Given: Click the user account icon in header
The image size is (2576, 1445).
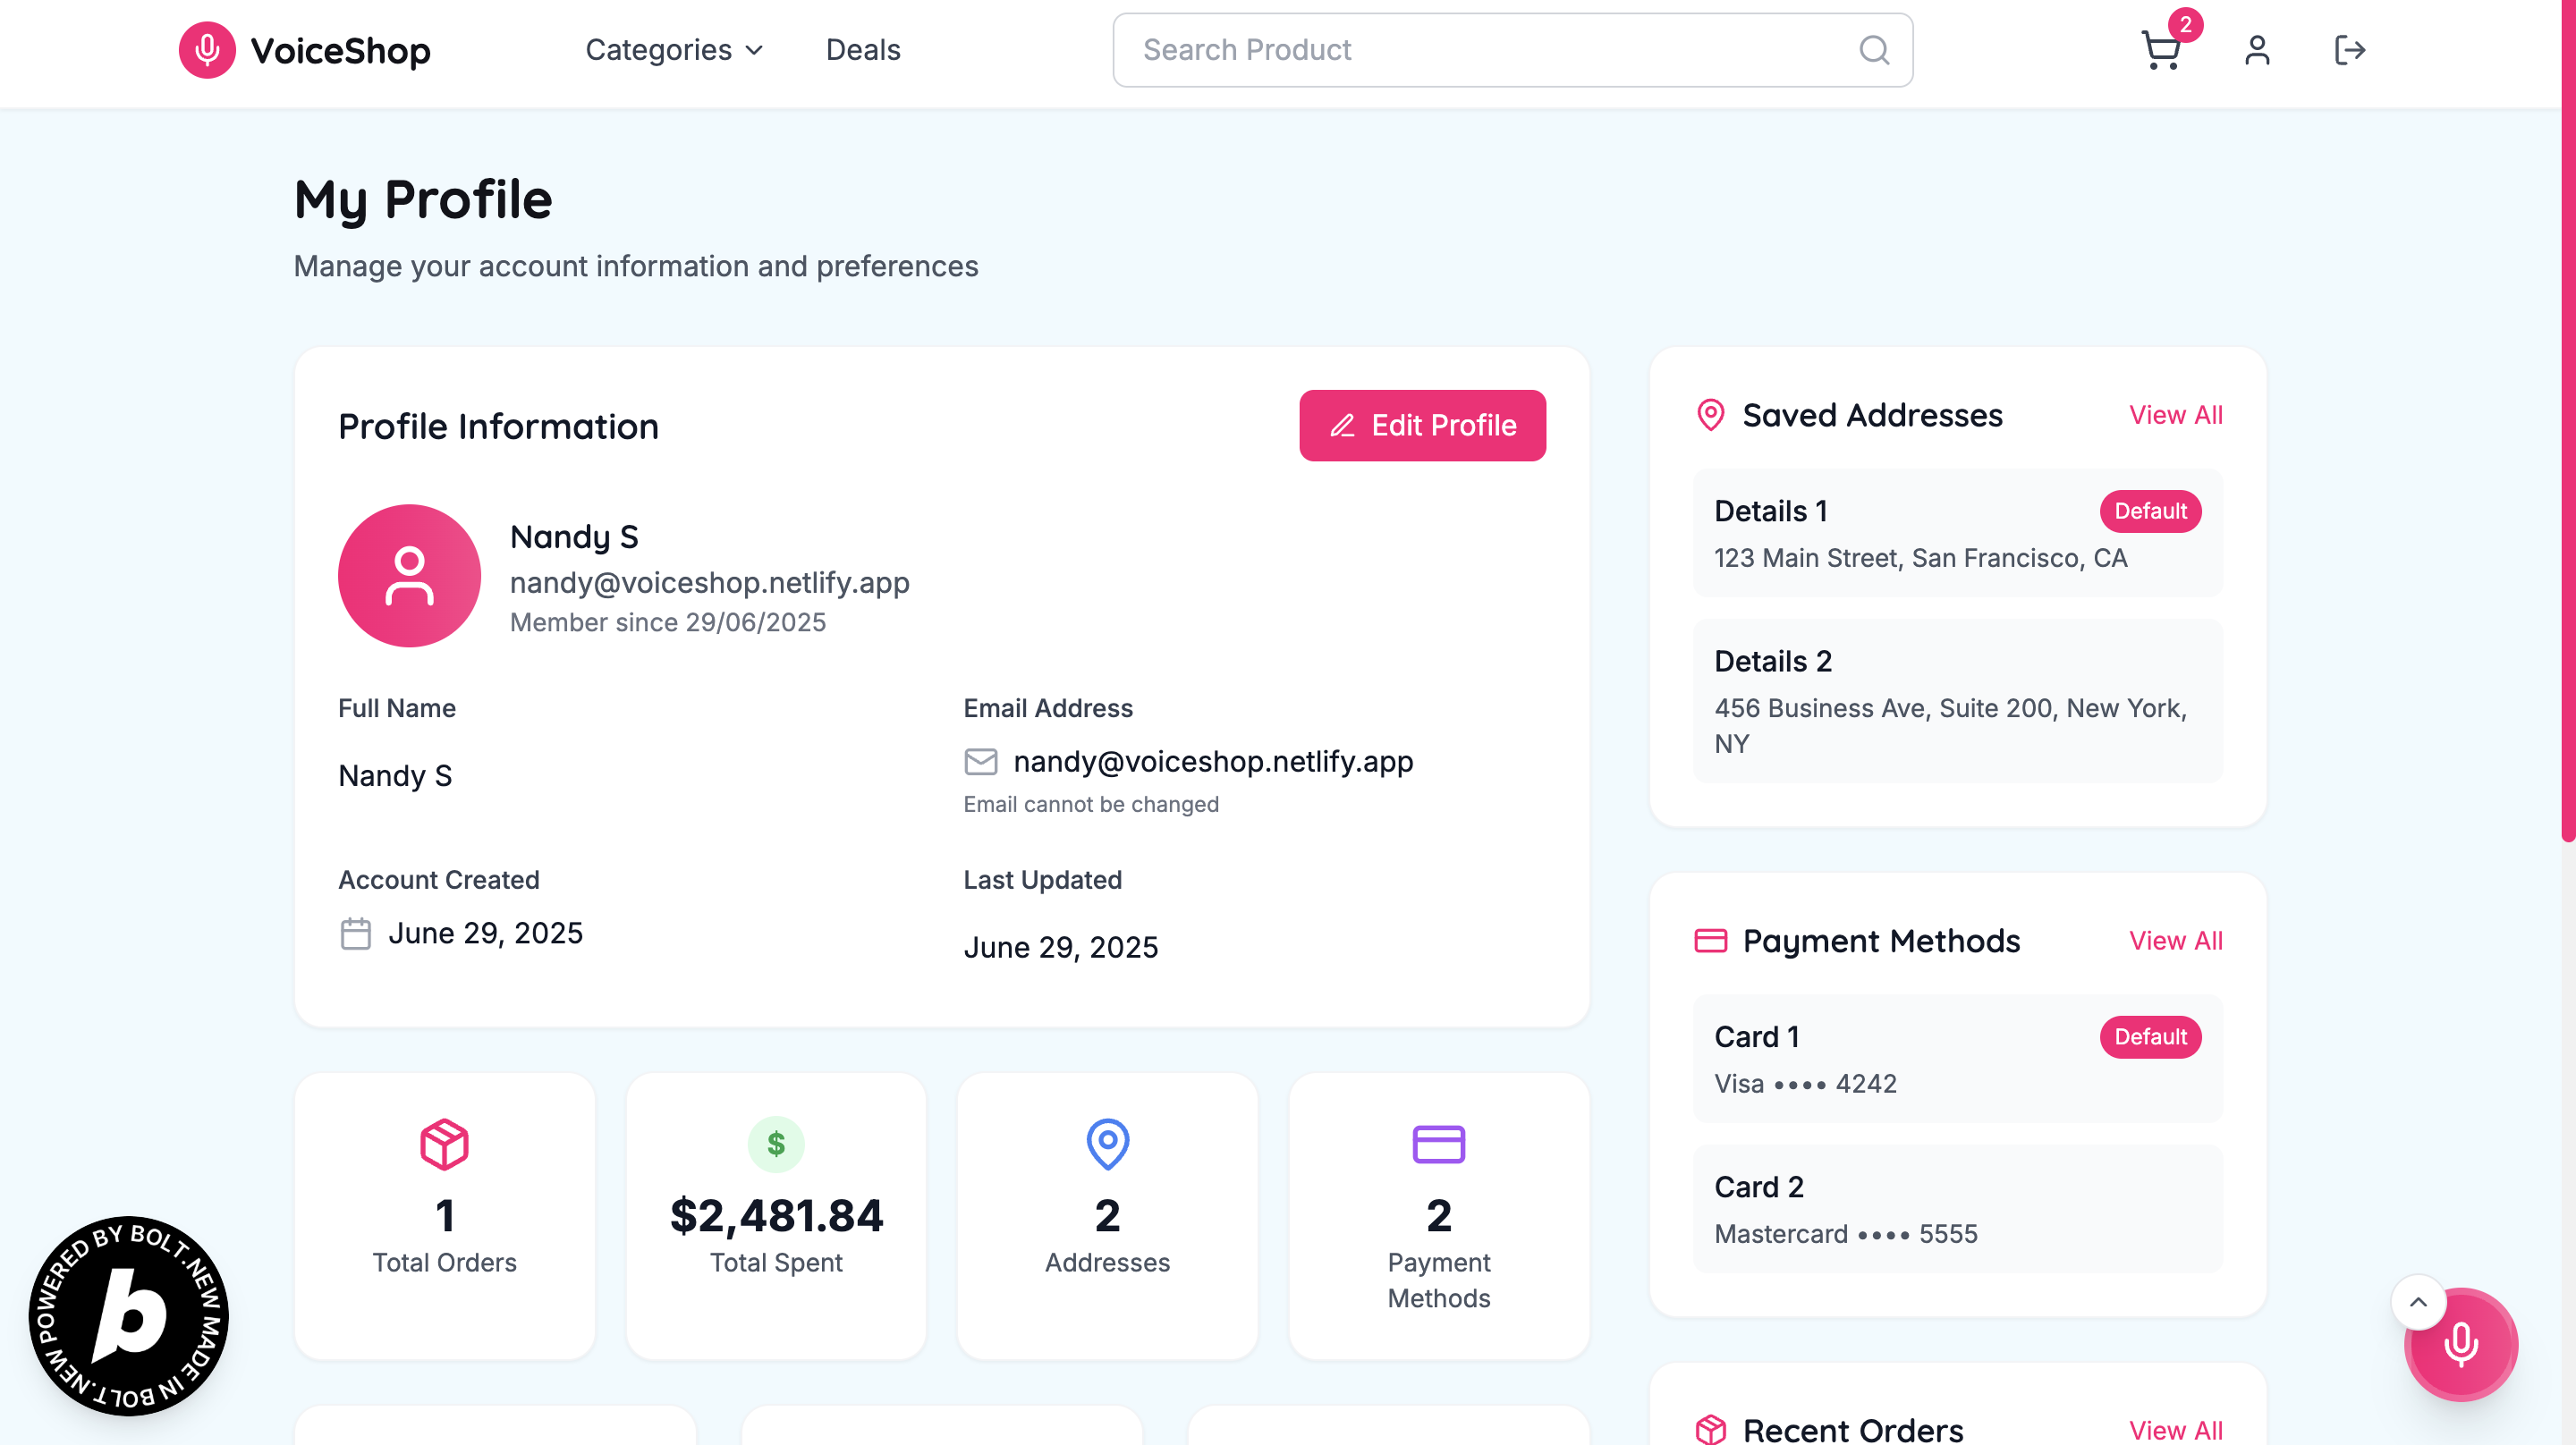Looking at the screenshot, I should tap(2256, 50).
